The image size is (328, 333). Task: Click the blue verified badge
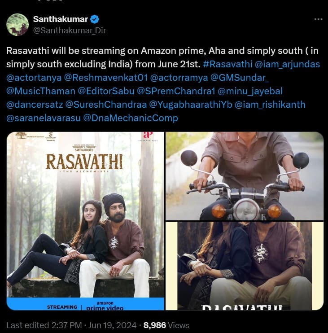click(x=95, y=19)
